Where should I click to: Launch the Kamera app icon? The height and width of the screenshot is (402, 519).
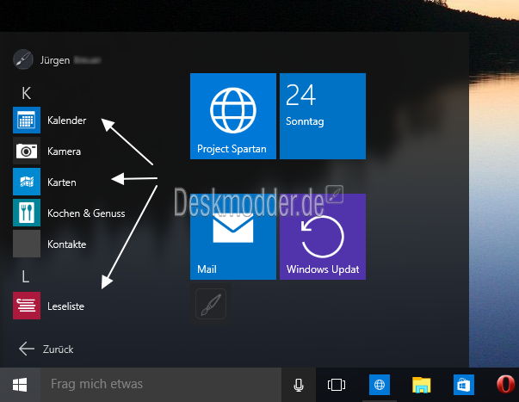click(27, 151)
